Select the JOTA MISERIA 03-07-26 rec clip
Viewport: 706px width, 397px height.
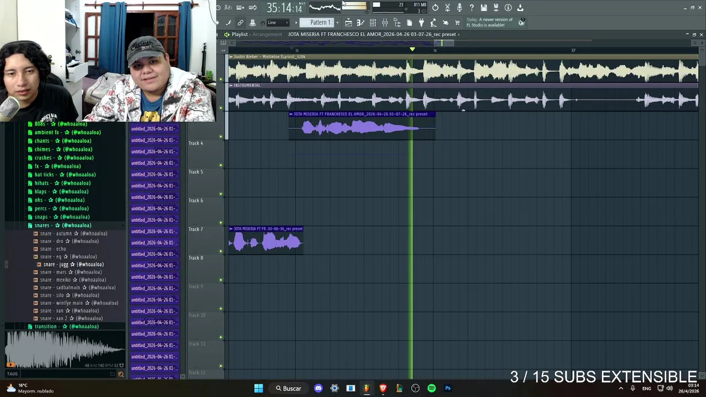coord(362,126)
